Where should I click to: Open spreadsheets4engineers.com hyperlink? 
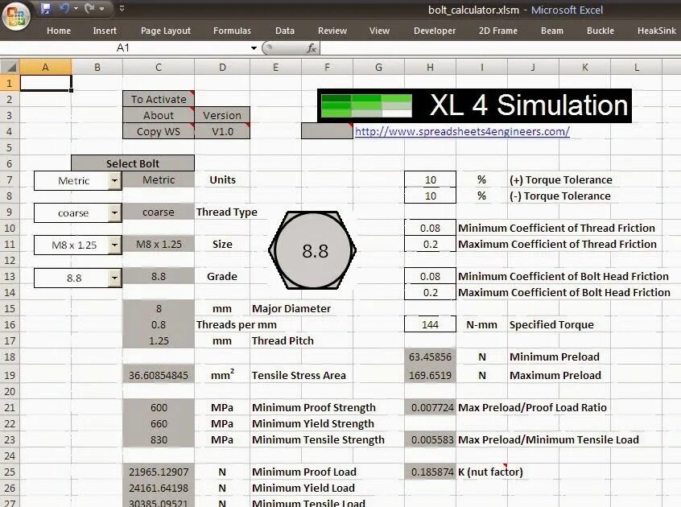tap(462, 131)
